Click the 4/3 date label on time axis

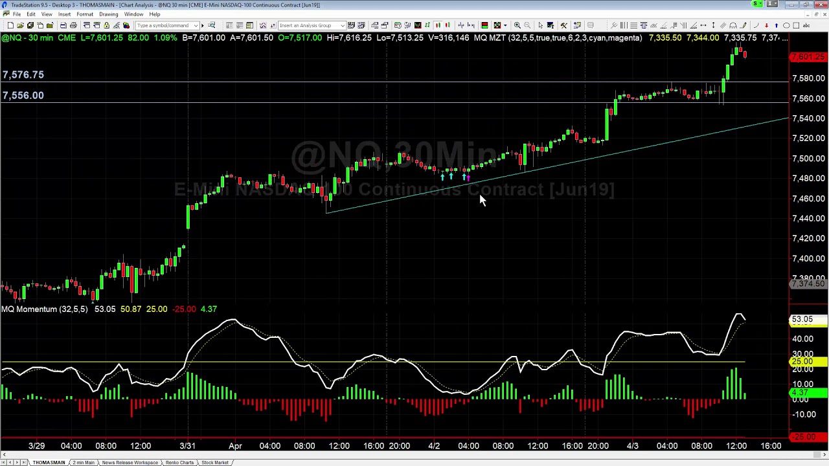click(633, 445)
